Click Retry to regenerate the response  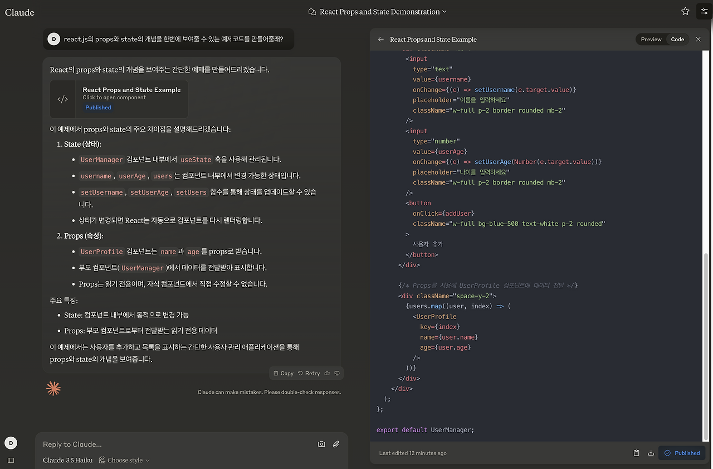click(x=309, y=373)
